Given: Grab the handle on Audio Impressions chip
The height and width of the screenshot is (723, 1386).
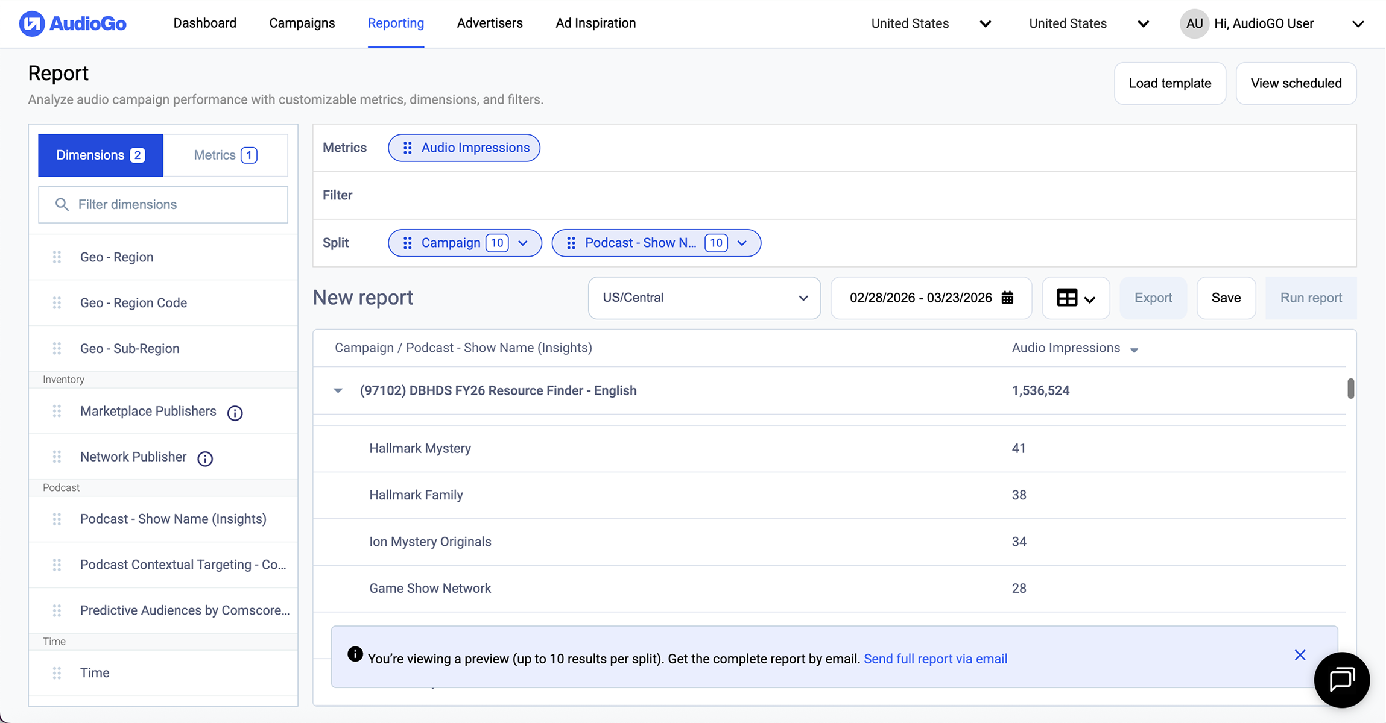Looking at the screenshot, I should click(408, 148).
